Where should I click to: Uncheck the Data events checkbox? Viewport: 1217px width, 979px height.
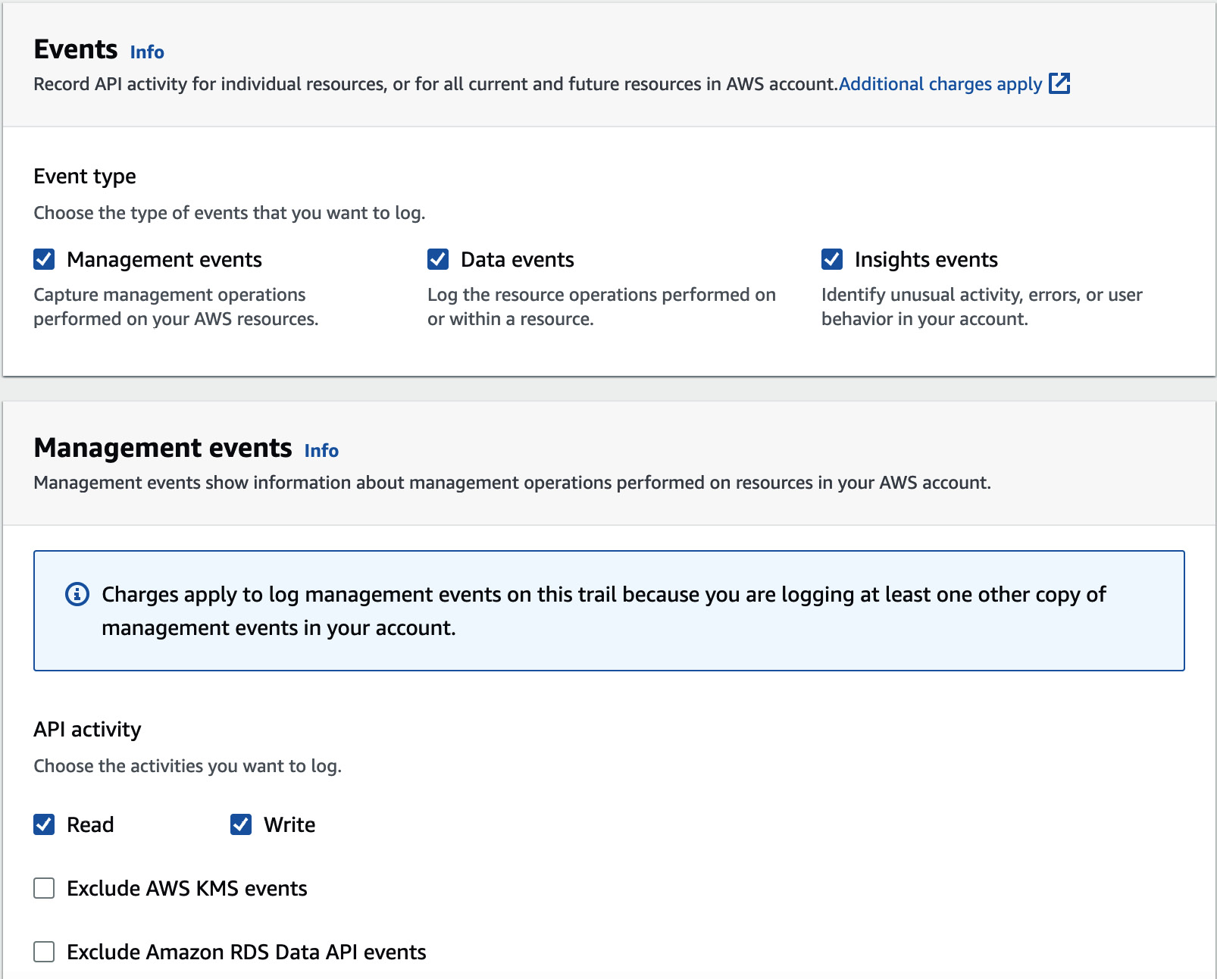[438, 259]
